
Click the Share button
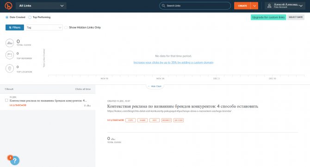143,120
